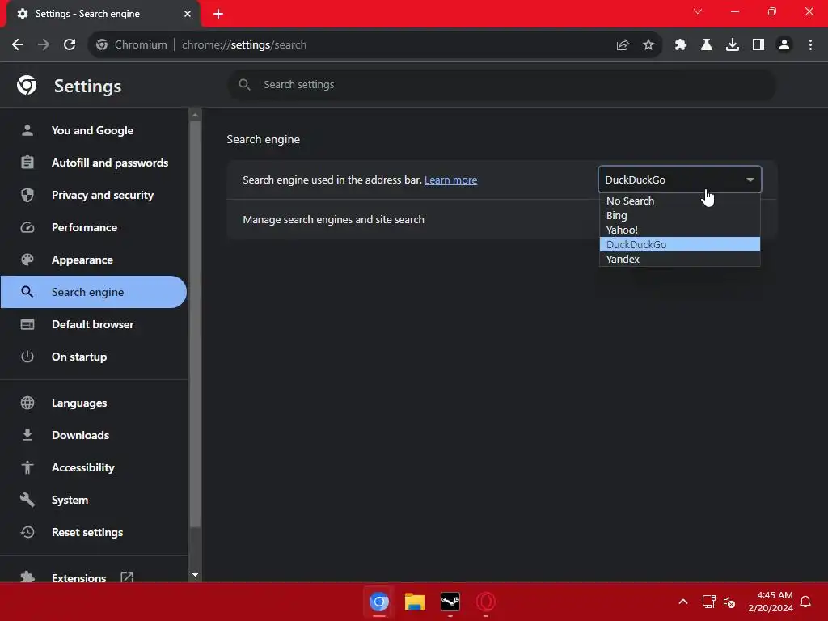Image resolution: width=828 pixels, height=621 pixels.
Task: Open the Downloads tray icon in toolbar
Action: click(733, 45)
